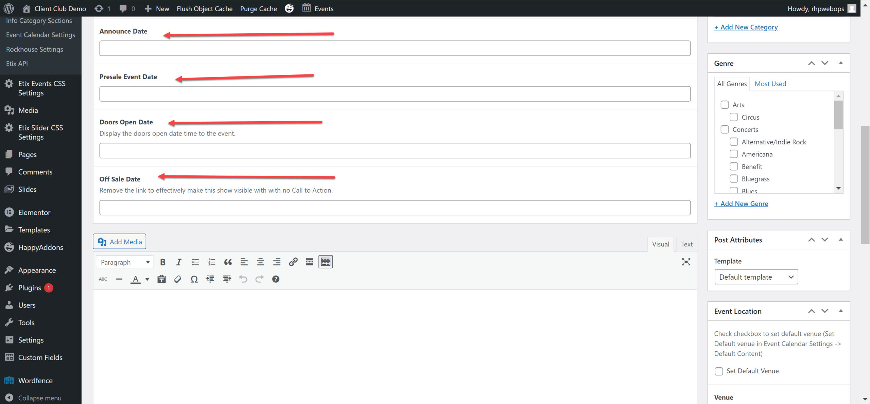Click the insert link icon
This screenshot has width=870, height=404.
293,262
